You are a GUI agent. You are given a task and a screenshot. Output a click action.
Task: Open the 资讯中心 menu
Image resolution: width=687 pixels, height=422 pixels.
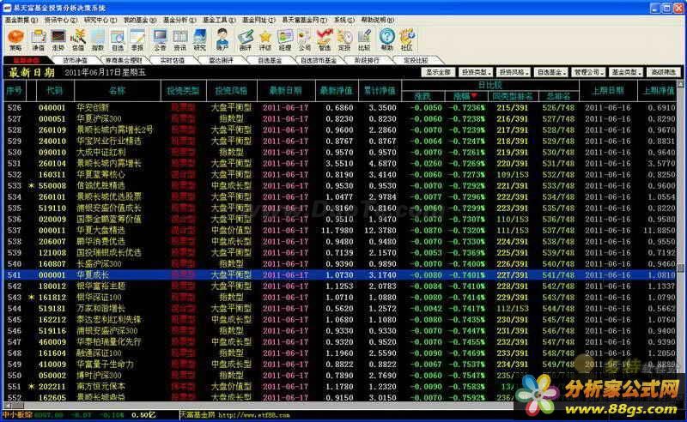pos(61,20)
